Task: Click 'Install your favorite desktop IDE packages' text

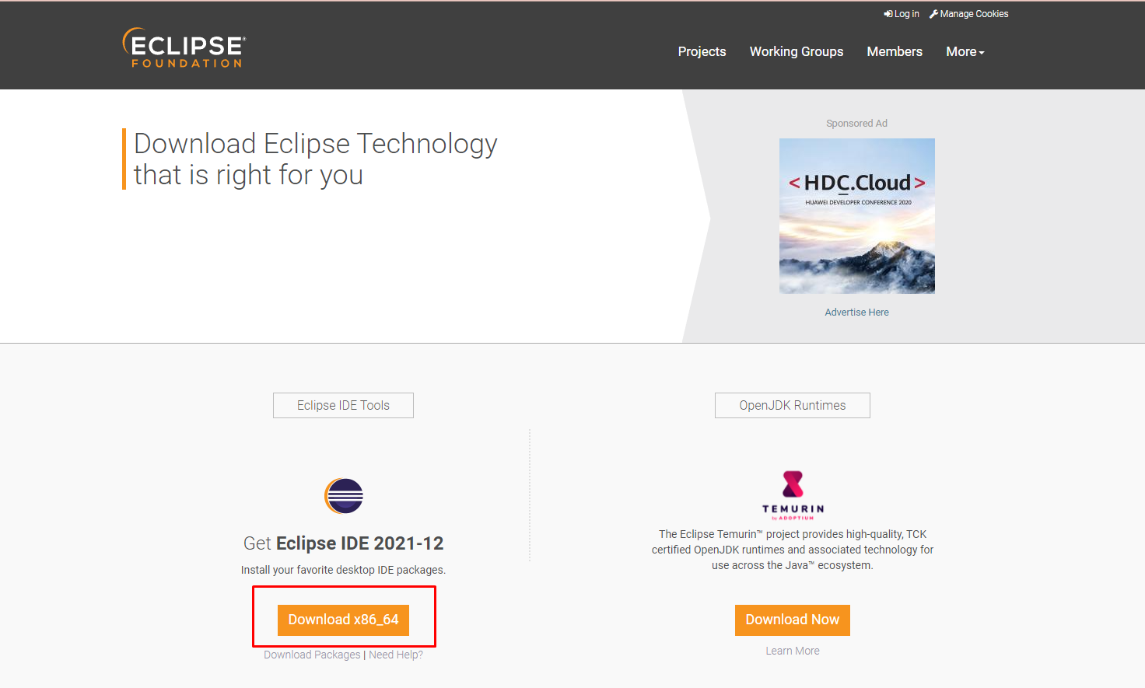Action: point(343,570)
